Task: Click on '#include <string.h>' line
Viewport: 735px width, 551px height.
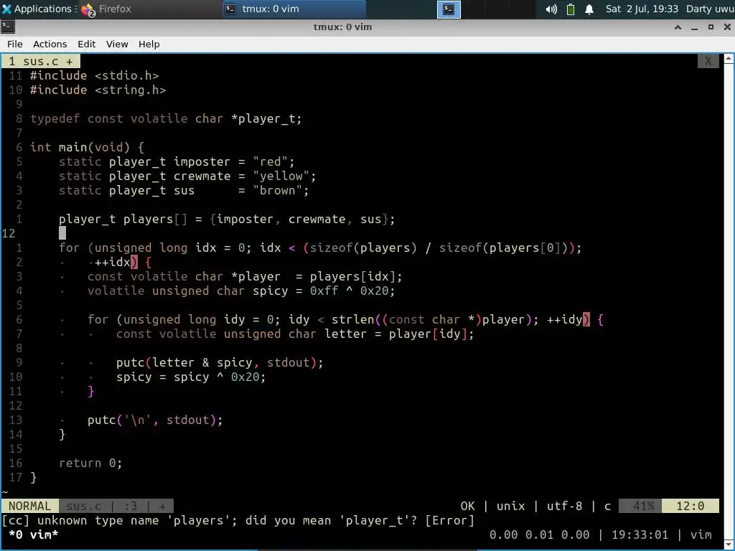Action: tap(98, 90)
